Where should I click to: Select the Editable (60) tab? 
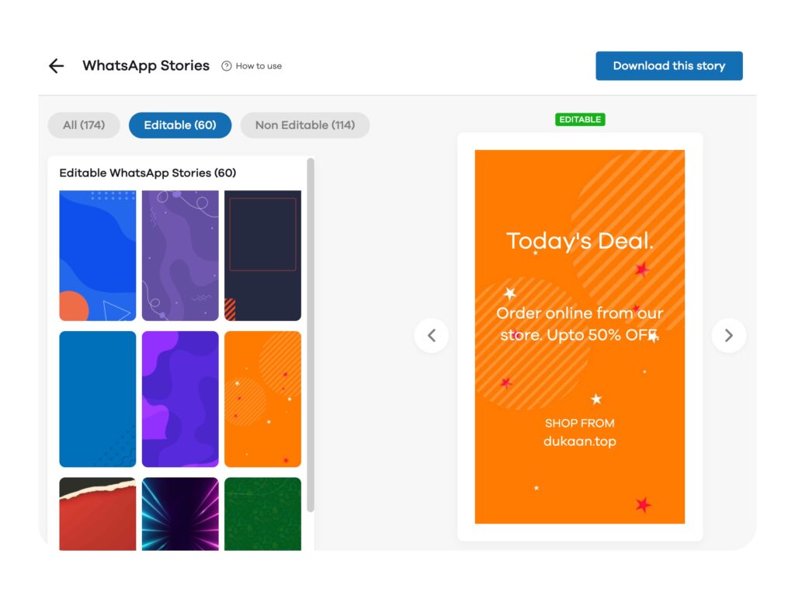tap(180, 125)
